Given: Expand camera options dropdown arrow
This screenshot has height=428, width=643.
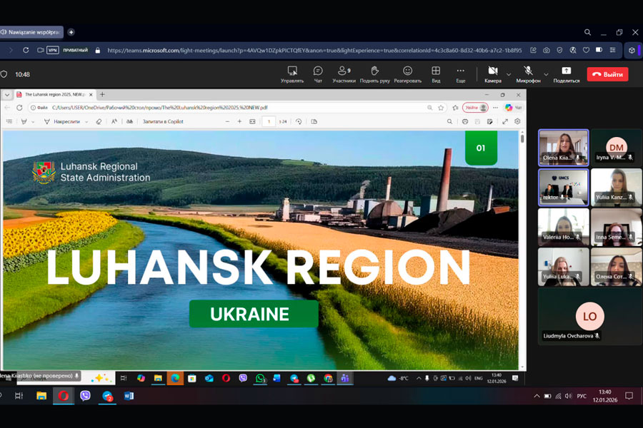Looking at the screenshot, I should click(509, 74).
